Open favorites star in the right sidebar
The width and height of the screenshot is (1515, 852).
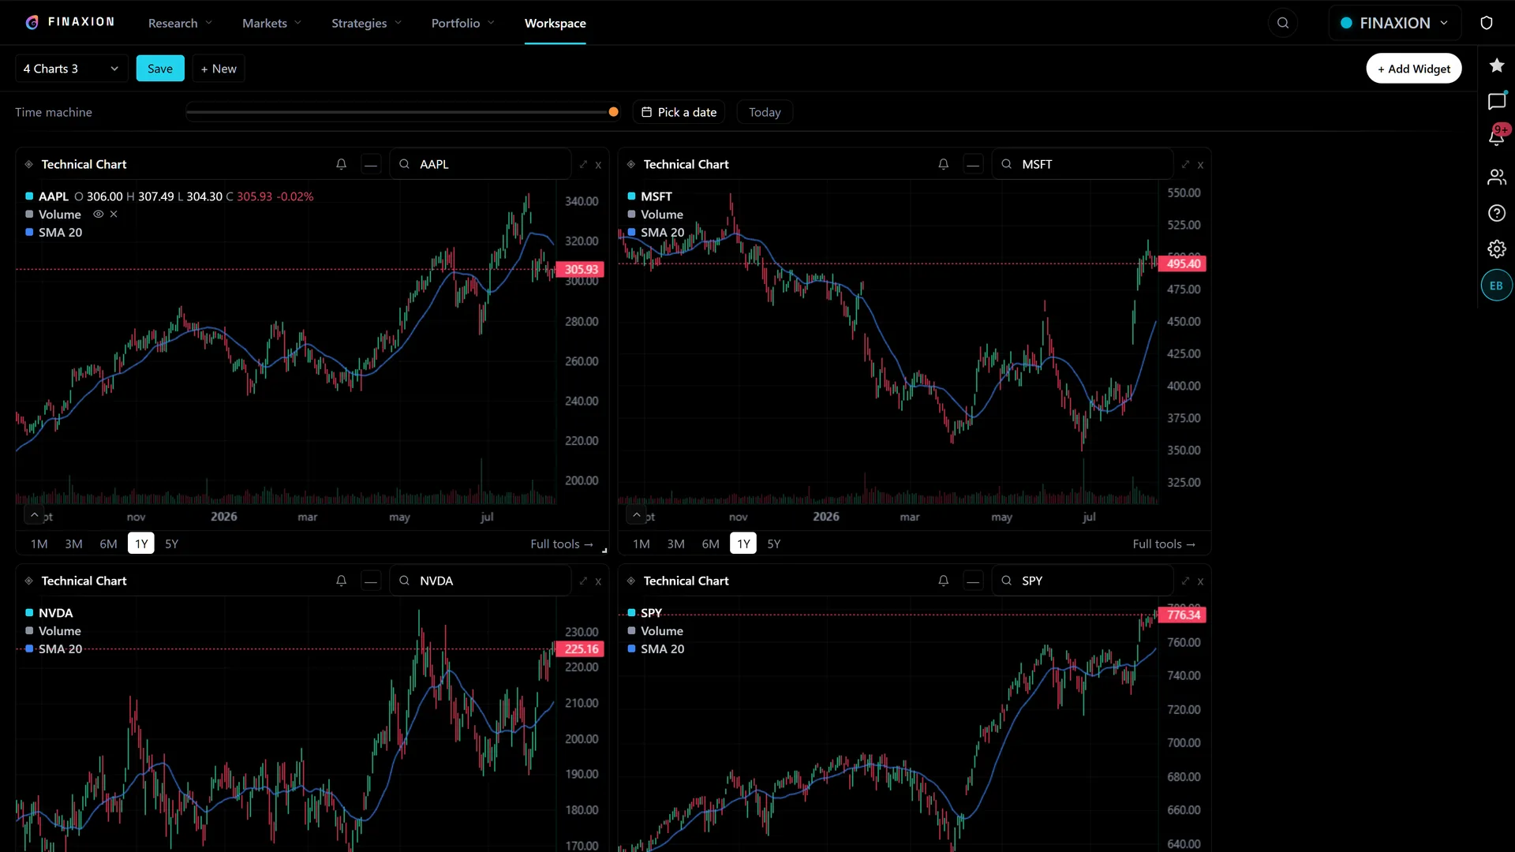[x=1497, y=65]
